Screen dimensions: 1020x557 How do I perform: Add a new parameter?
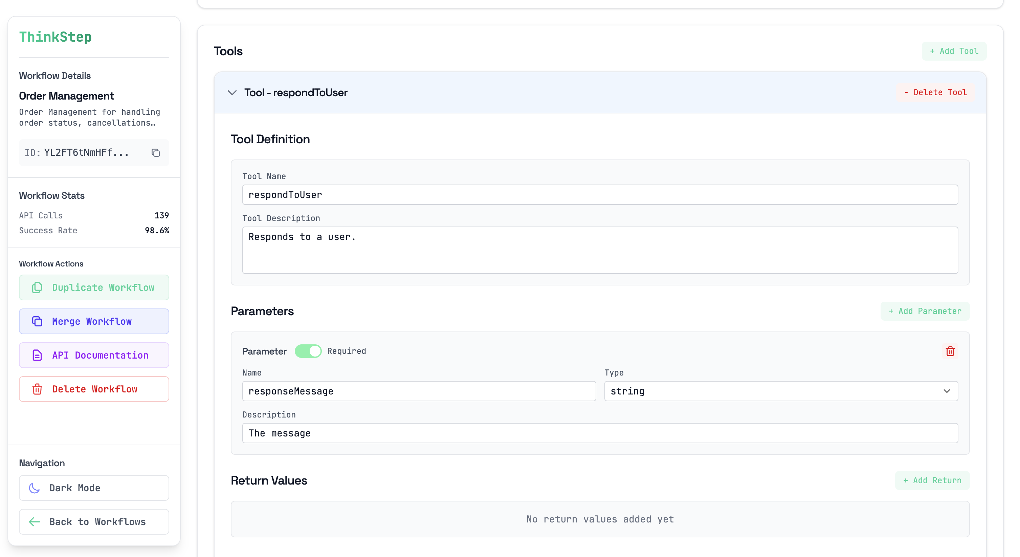[x=925, y=311]
